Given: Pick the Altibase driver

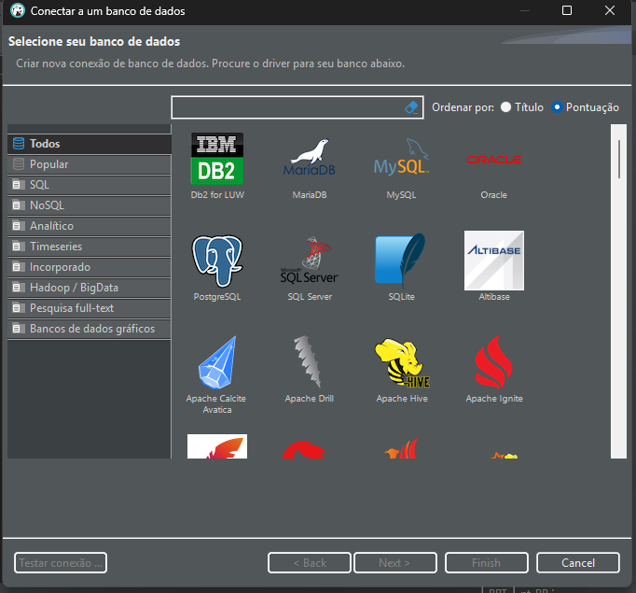Looking at the screenshot, I should [x=493, y=267].
